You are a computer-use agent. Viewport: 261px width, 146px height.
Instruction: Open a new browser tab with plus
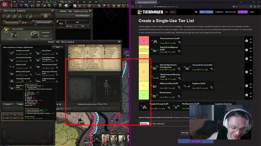click(x=160, y=2)
